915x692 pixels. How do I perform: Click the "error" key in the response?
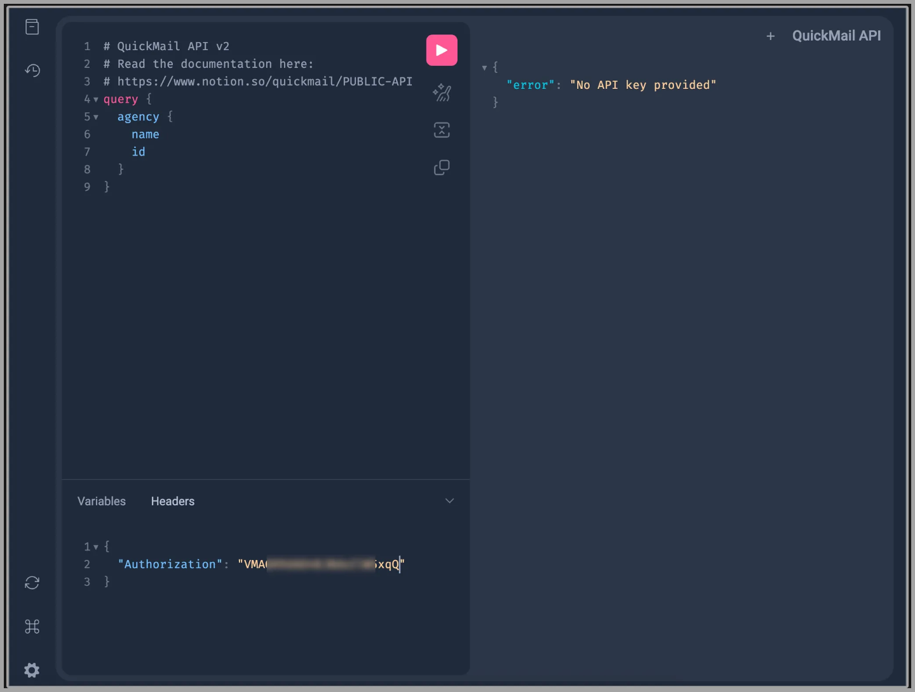tap(531, 85)
